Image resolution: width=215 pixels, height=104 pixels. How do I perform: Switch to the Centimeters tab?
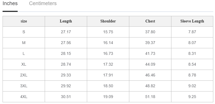pyautogui.click(x=43, y=3)
